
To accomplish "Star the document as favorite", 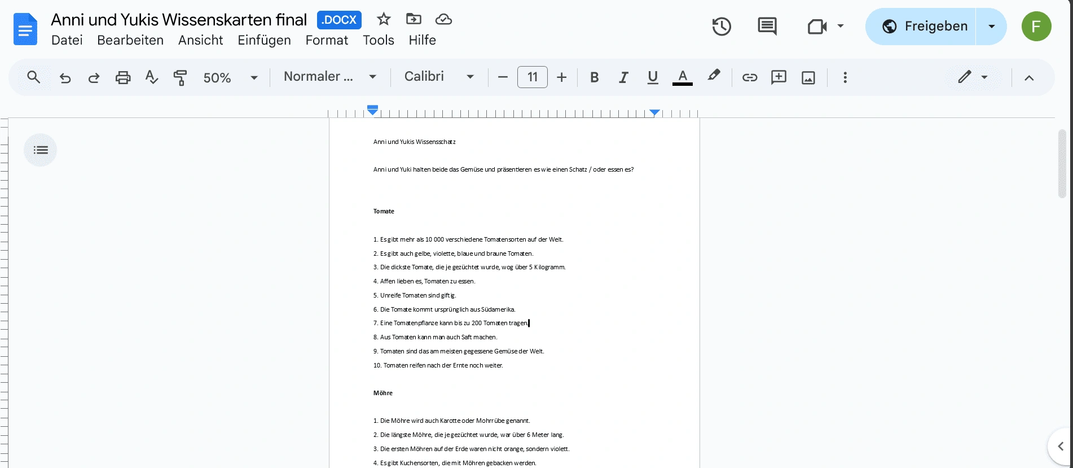I will (x=384, y=19).
